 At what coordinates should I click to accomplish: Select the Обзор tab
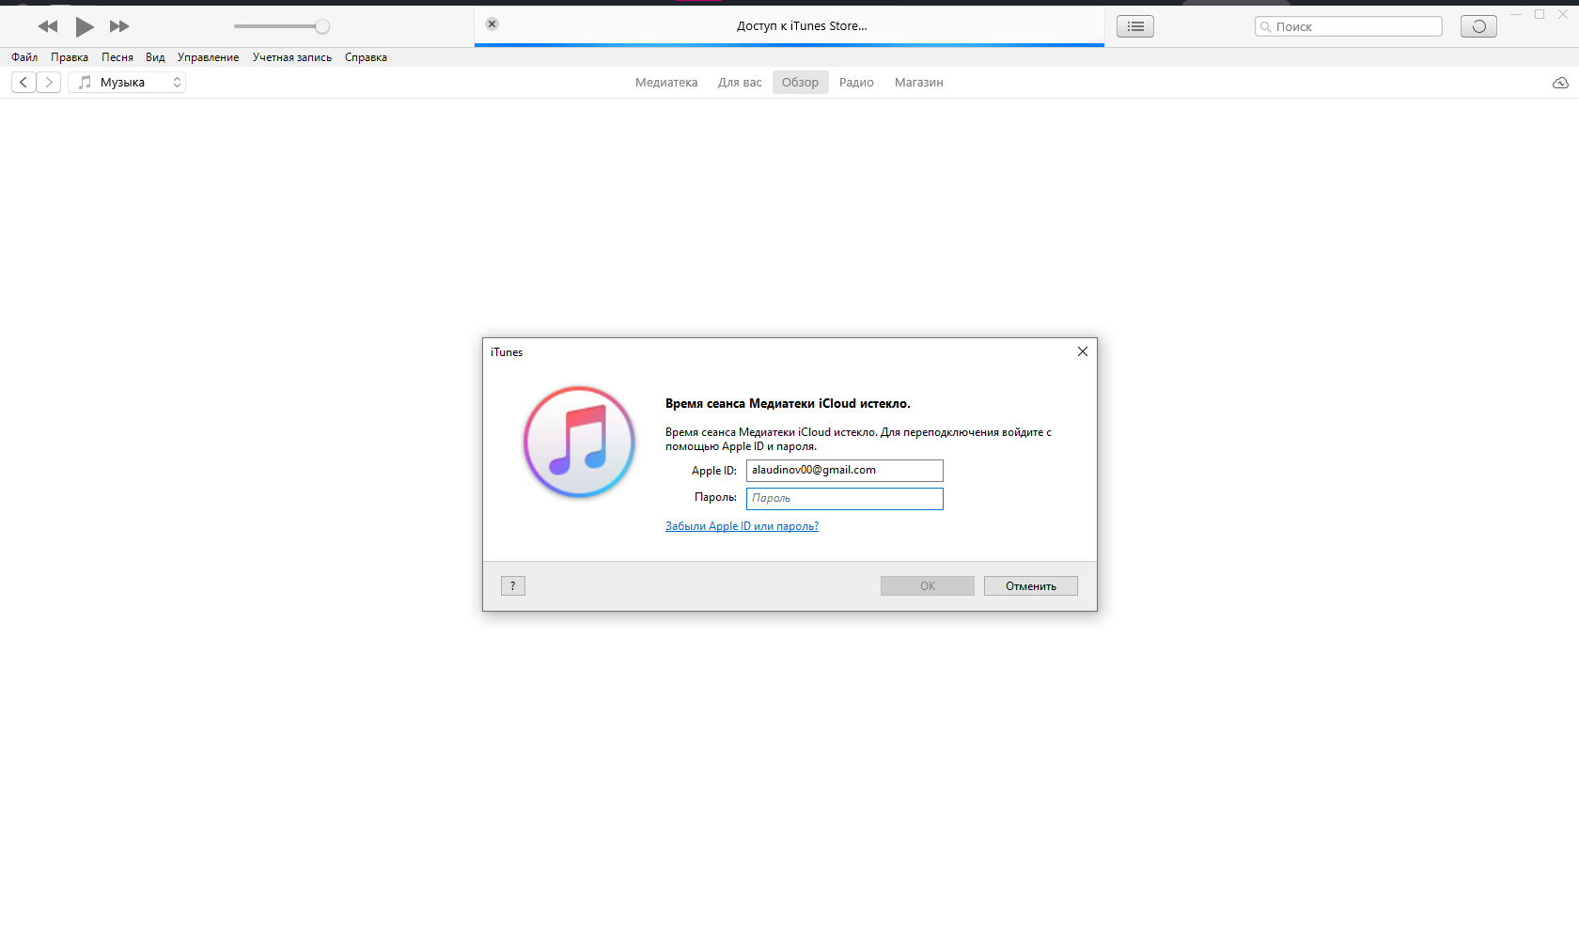pos(801,83)
